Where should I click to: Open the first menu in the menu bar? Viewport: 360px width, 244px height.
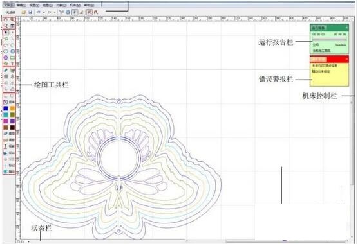pos(9,4)
